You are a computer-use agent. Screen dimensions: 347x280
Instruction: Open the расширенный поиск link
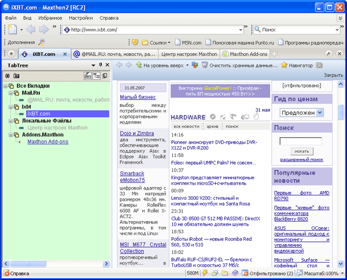(x=302, y=159)
